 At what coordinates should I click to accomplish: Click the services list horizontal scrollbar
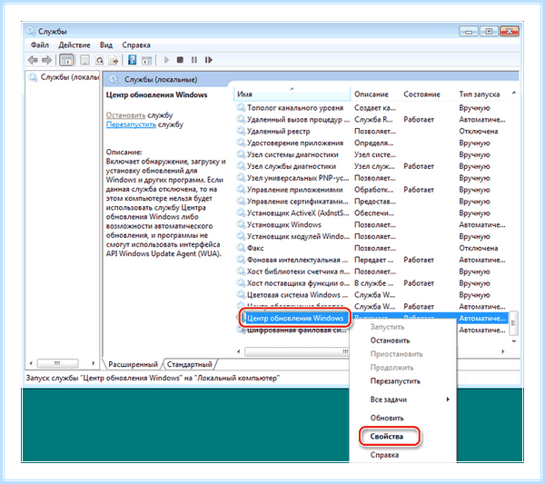point(296,351)
